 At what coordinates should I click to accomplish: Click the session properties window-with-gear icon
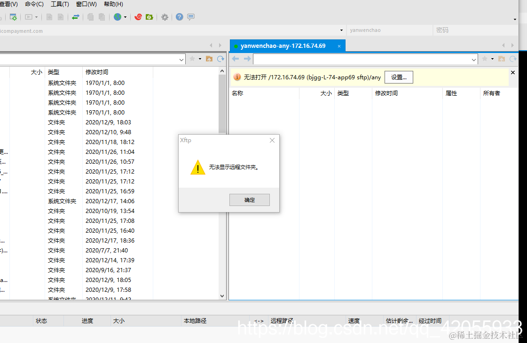pyautogui.click(x=13, y=17)
